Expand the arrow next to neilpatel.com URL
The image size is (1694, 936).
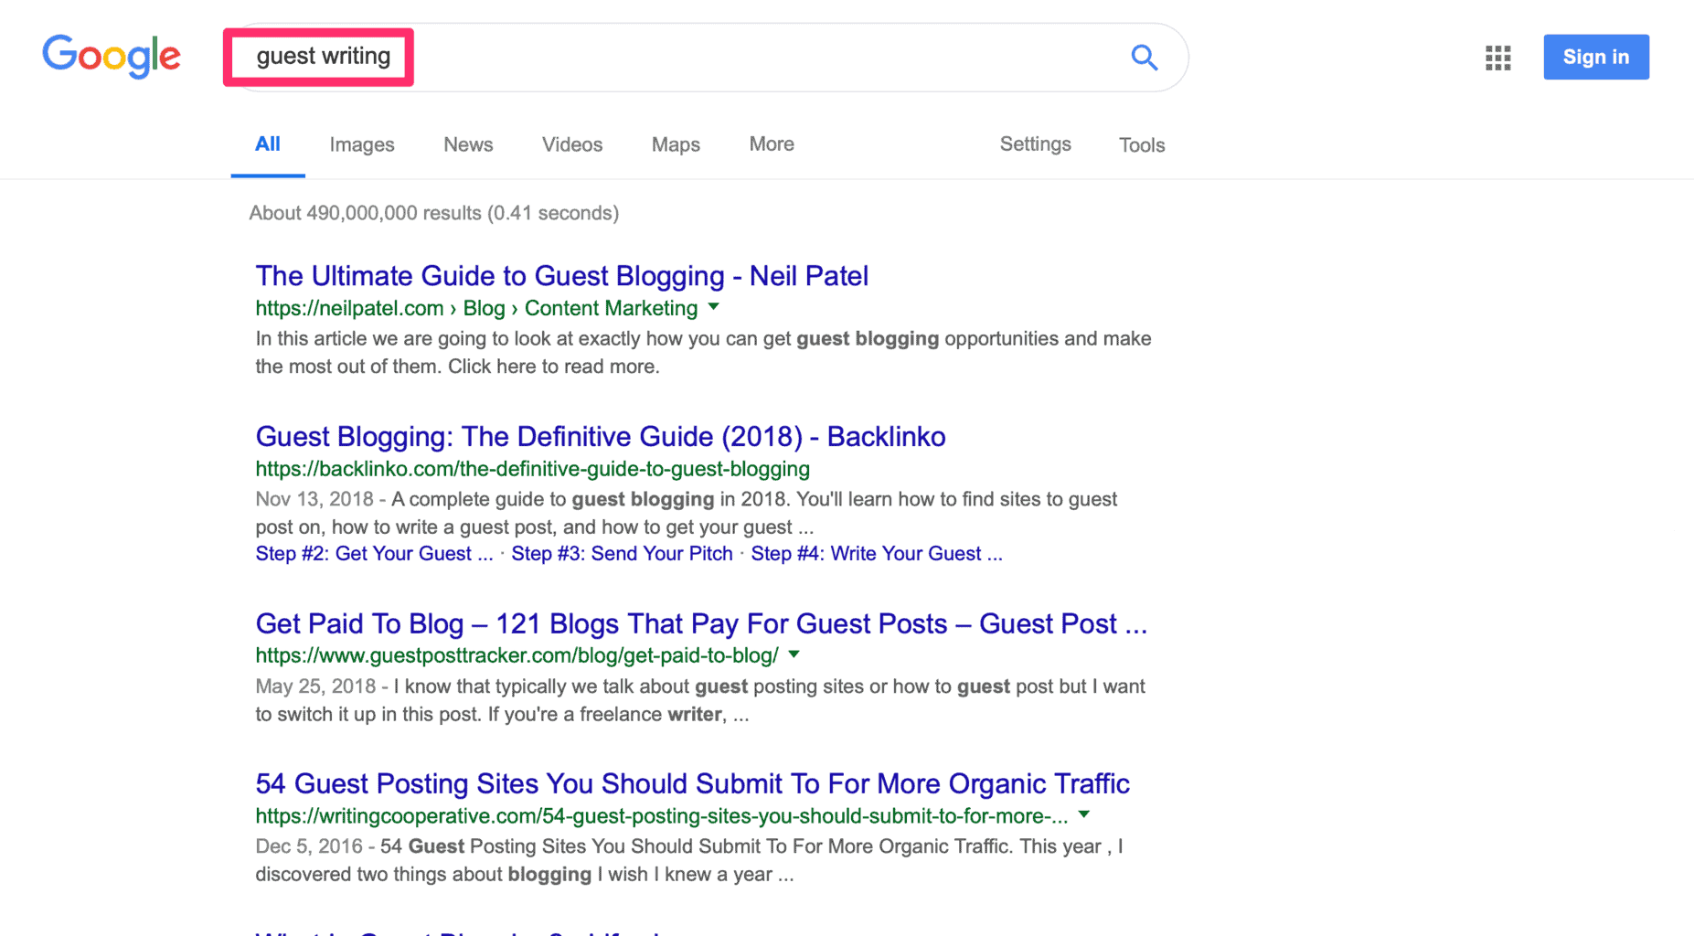click(714, 307)
